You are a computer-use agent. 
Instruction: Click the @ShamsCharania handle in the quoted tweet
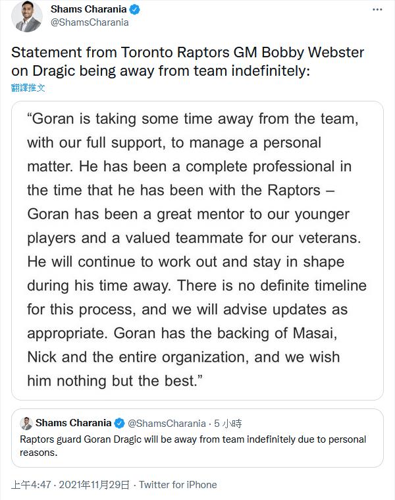coord(167,423)
